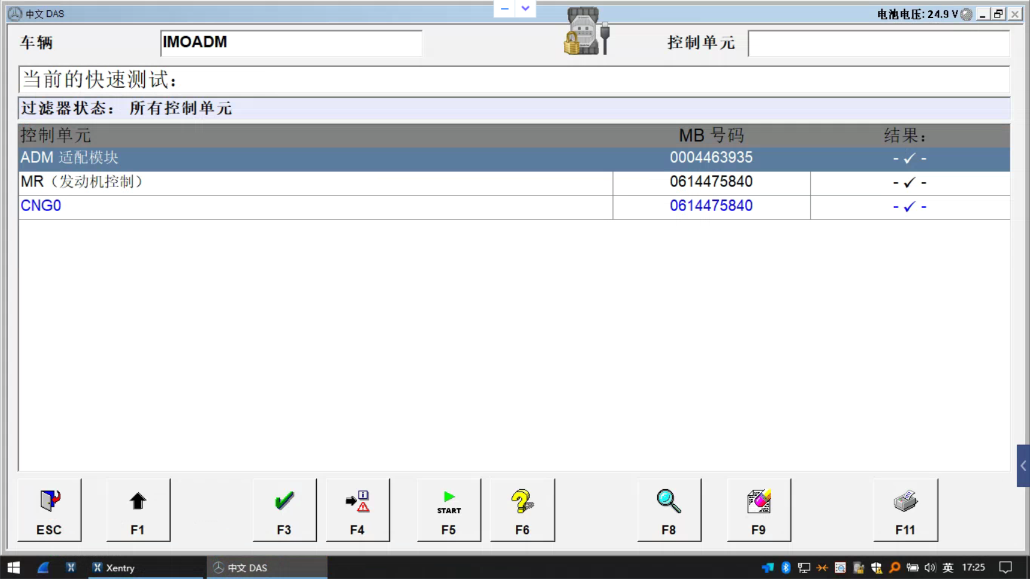
Task: Click the padlock device tray icon
Action: pos(858,568)
